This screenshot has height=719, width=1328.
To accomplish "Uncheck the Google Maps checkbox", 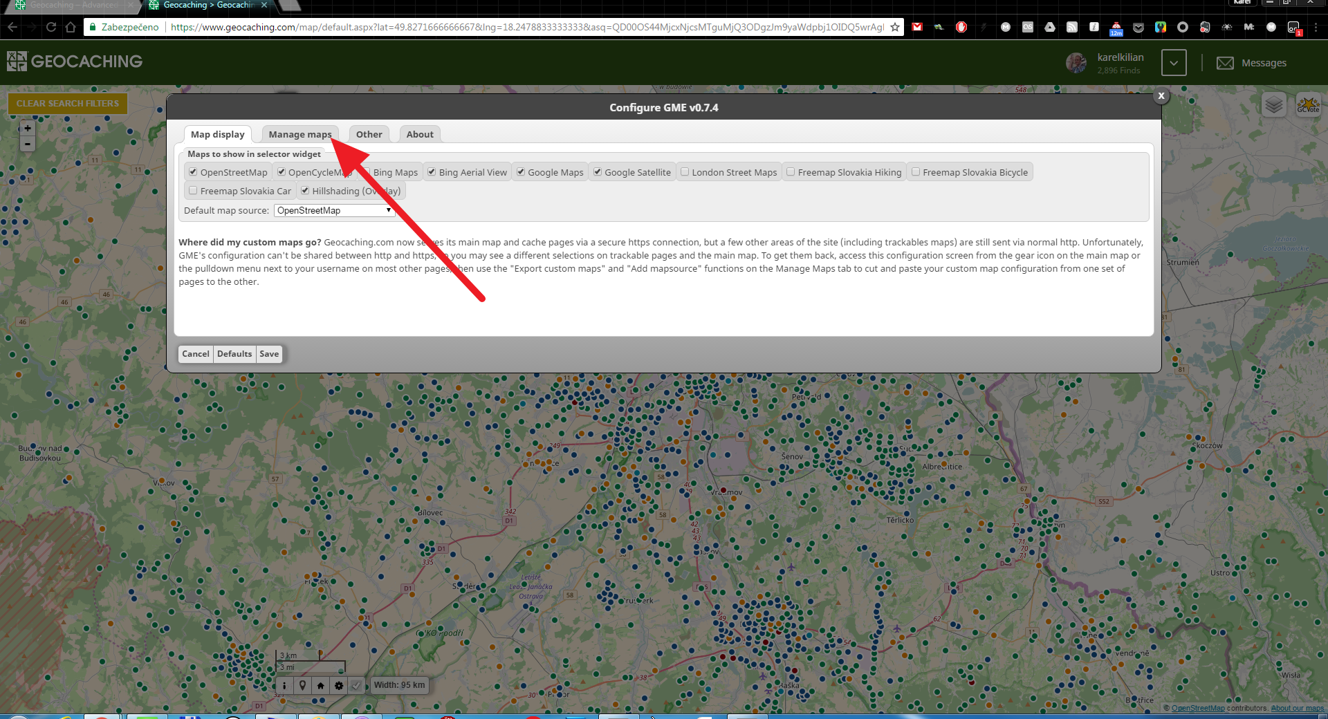I will (521, 172).
